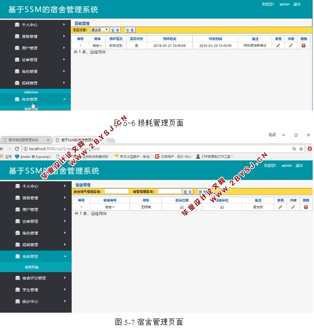Image resolution: width=314 pixels, height=330 pixels.
Task: Open the 是否修复 请选择 dropdown
Action: click(x=99, y=30)
